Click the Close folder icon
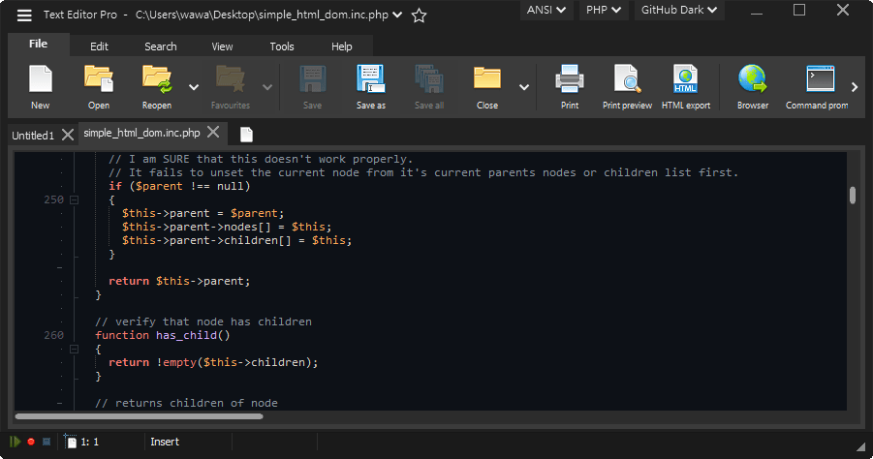Screen dimensions: 873x459 [x=487, y=79]
